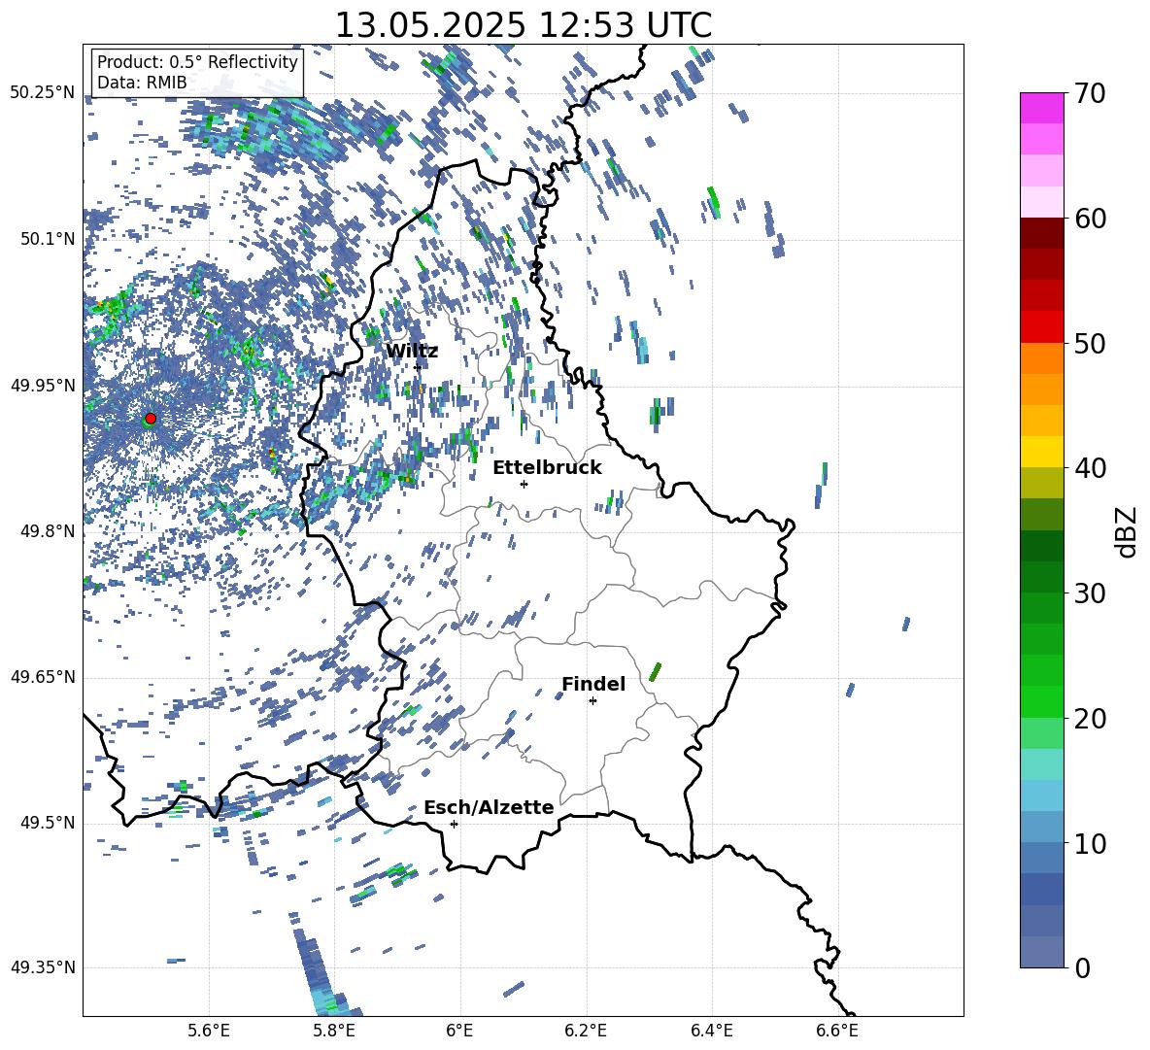Click the 6.2°E longitude label
Screen dimensions: 1150x1050
pos(586,1031)
